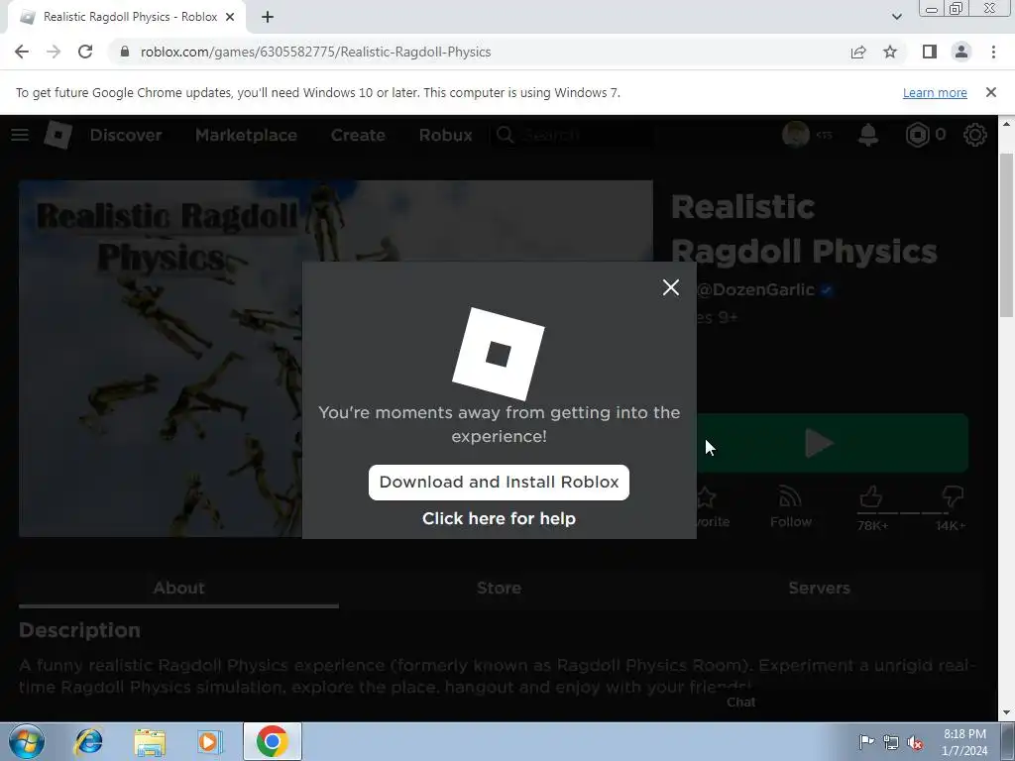Click the muted volume tray icon

[915, 742]
